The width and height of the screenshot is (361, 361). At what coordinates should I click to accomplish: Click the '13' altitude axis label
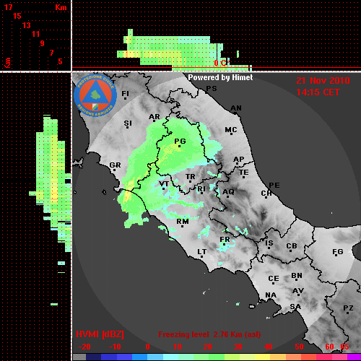pyautogui.click(x=27, y=25)
